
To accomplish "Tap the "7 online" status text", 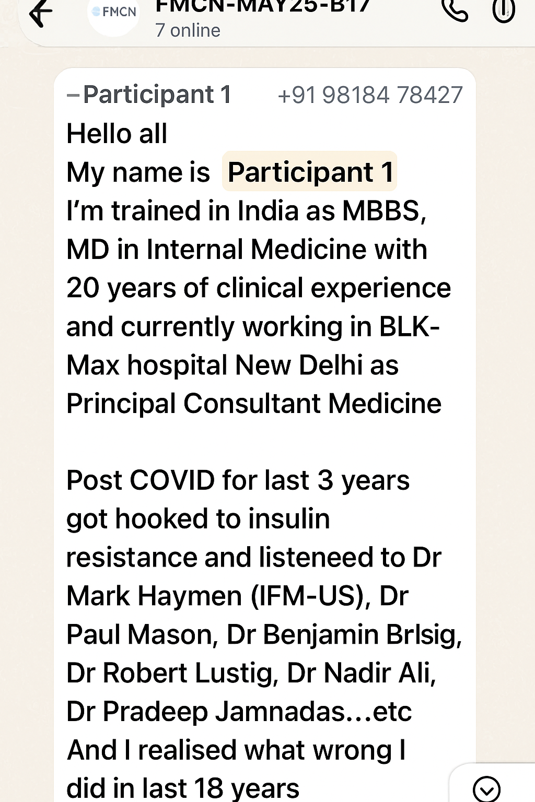I will (x=188, y=31).
